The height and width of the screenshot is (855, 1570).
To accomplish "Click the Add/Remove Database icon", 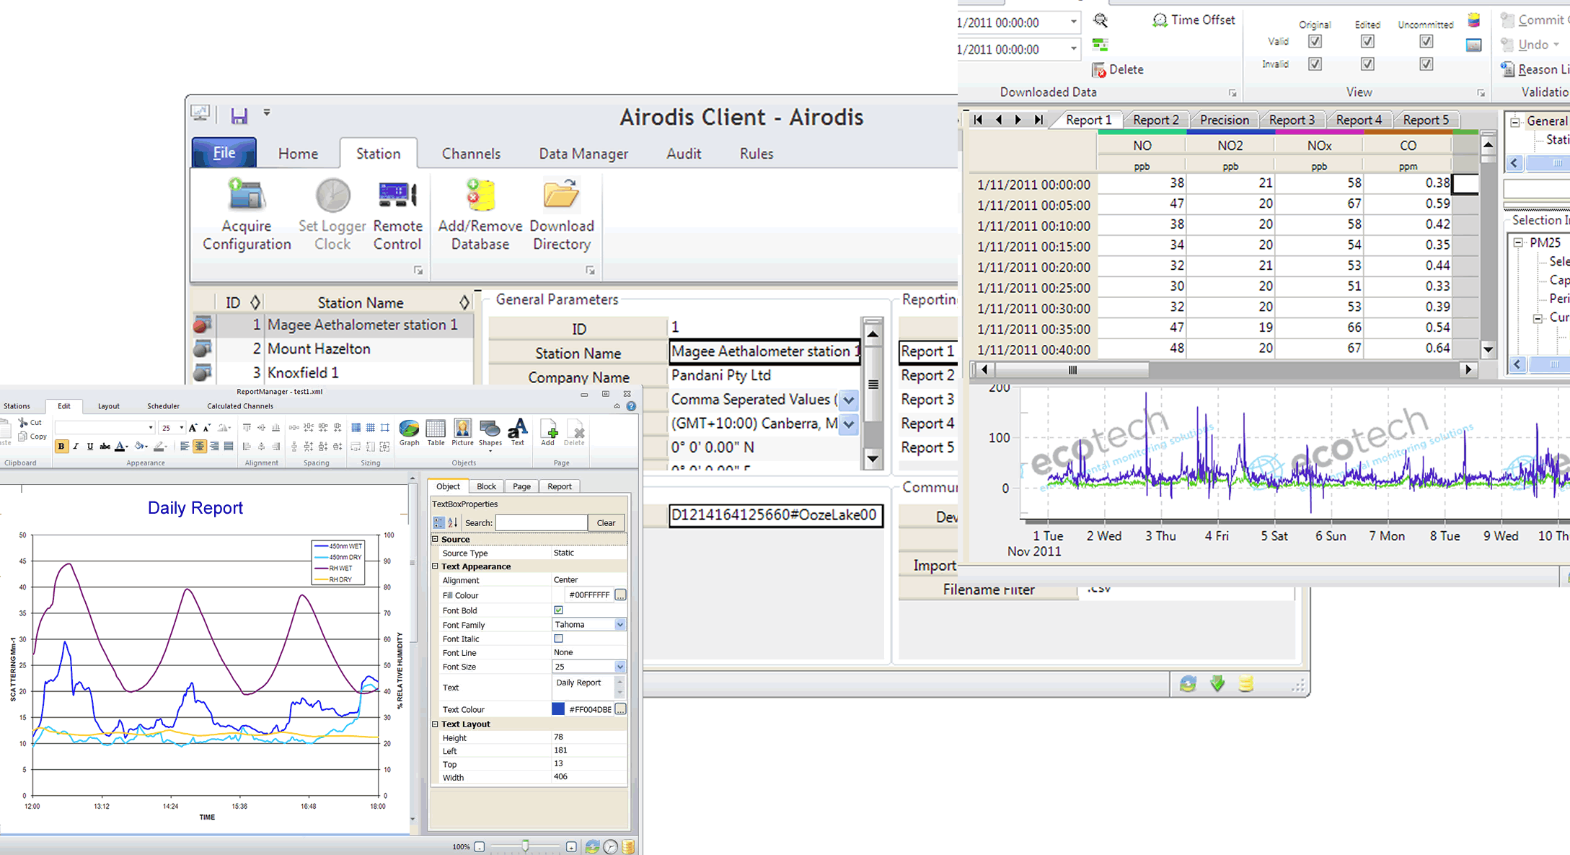I will [480, 195].
